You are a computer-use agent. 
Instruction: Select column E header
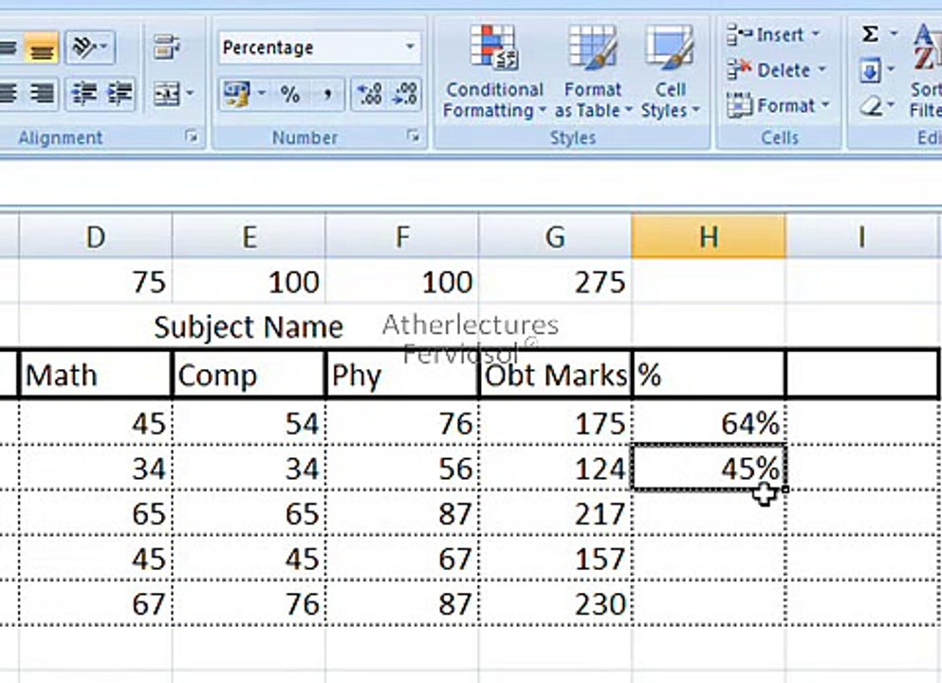[x=249, y=237]
